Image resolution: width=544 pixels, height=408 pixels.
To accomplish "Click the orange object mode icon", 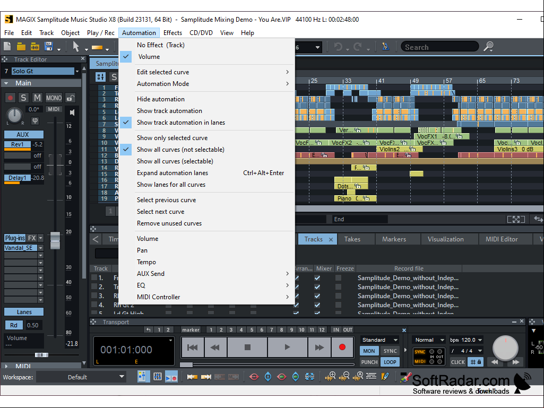I will [x=97, y=47].
